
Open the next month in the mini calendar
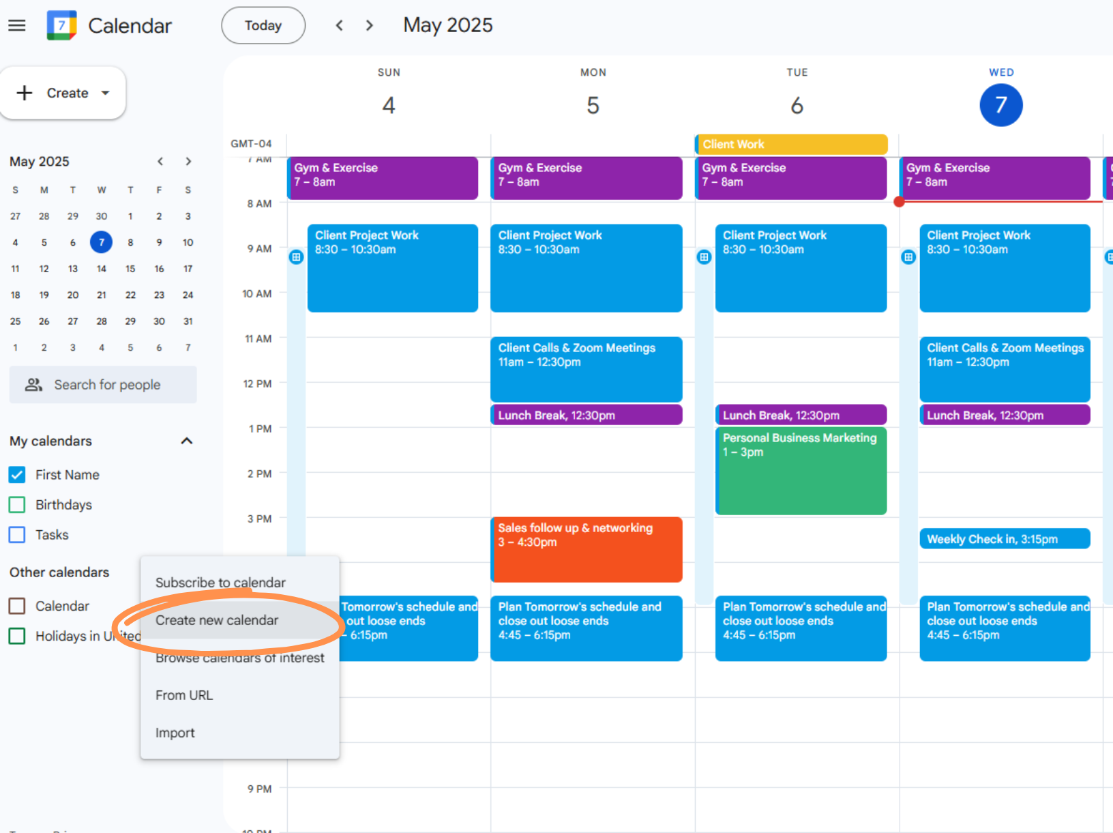[188, 161]
